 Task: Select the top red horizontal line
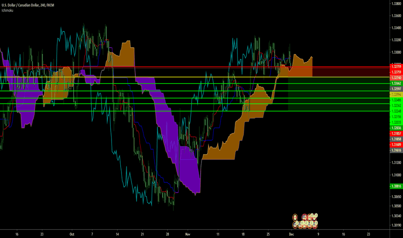[130, 67]
